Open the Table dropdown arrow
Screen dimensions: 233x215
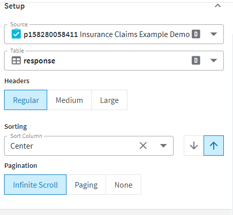click(x=214, y=60)
